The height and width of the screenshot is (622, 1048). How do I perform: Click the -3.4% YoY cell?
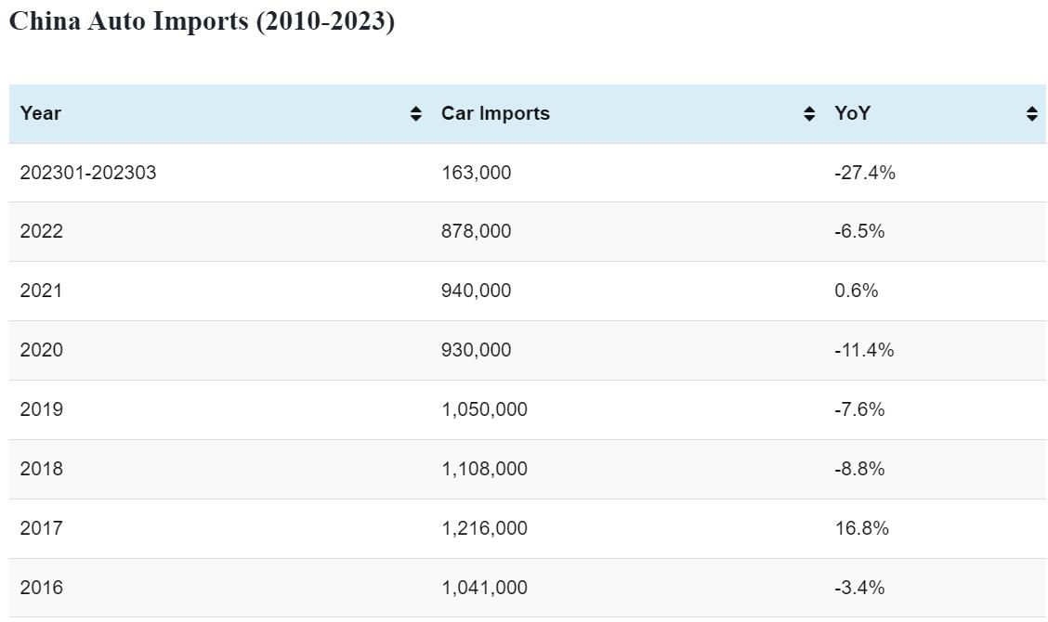coord(859,588)
